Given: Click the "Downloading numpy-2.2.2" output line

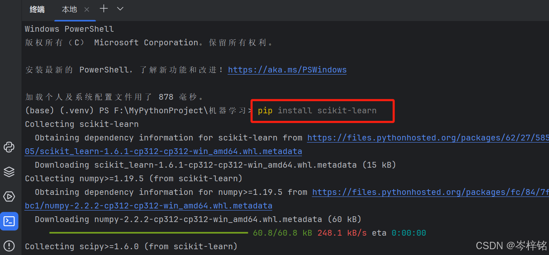Looking at the screenshot, I should point(198,219).
